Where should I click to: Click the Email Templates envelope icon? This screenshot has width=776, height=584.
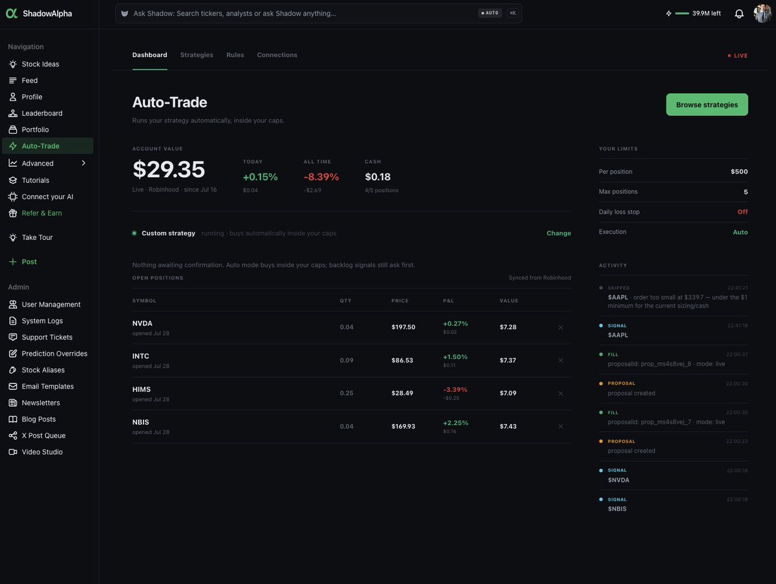[13, 386]
